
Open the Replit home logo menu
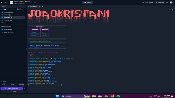(5, 2)
